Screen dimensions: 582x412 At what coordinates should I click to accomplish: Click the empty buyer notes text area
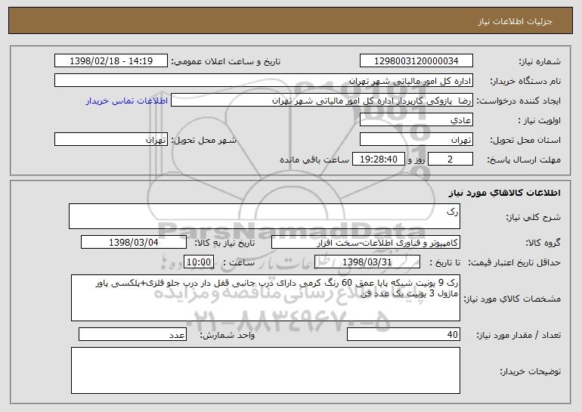265,370
